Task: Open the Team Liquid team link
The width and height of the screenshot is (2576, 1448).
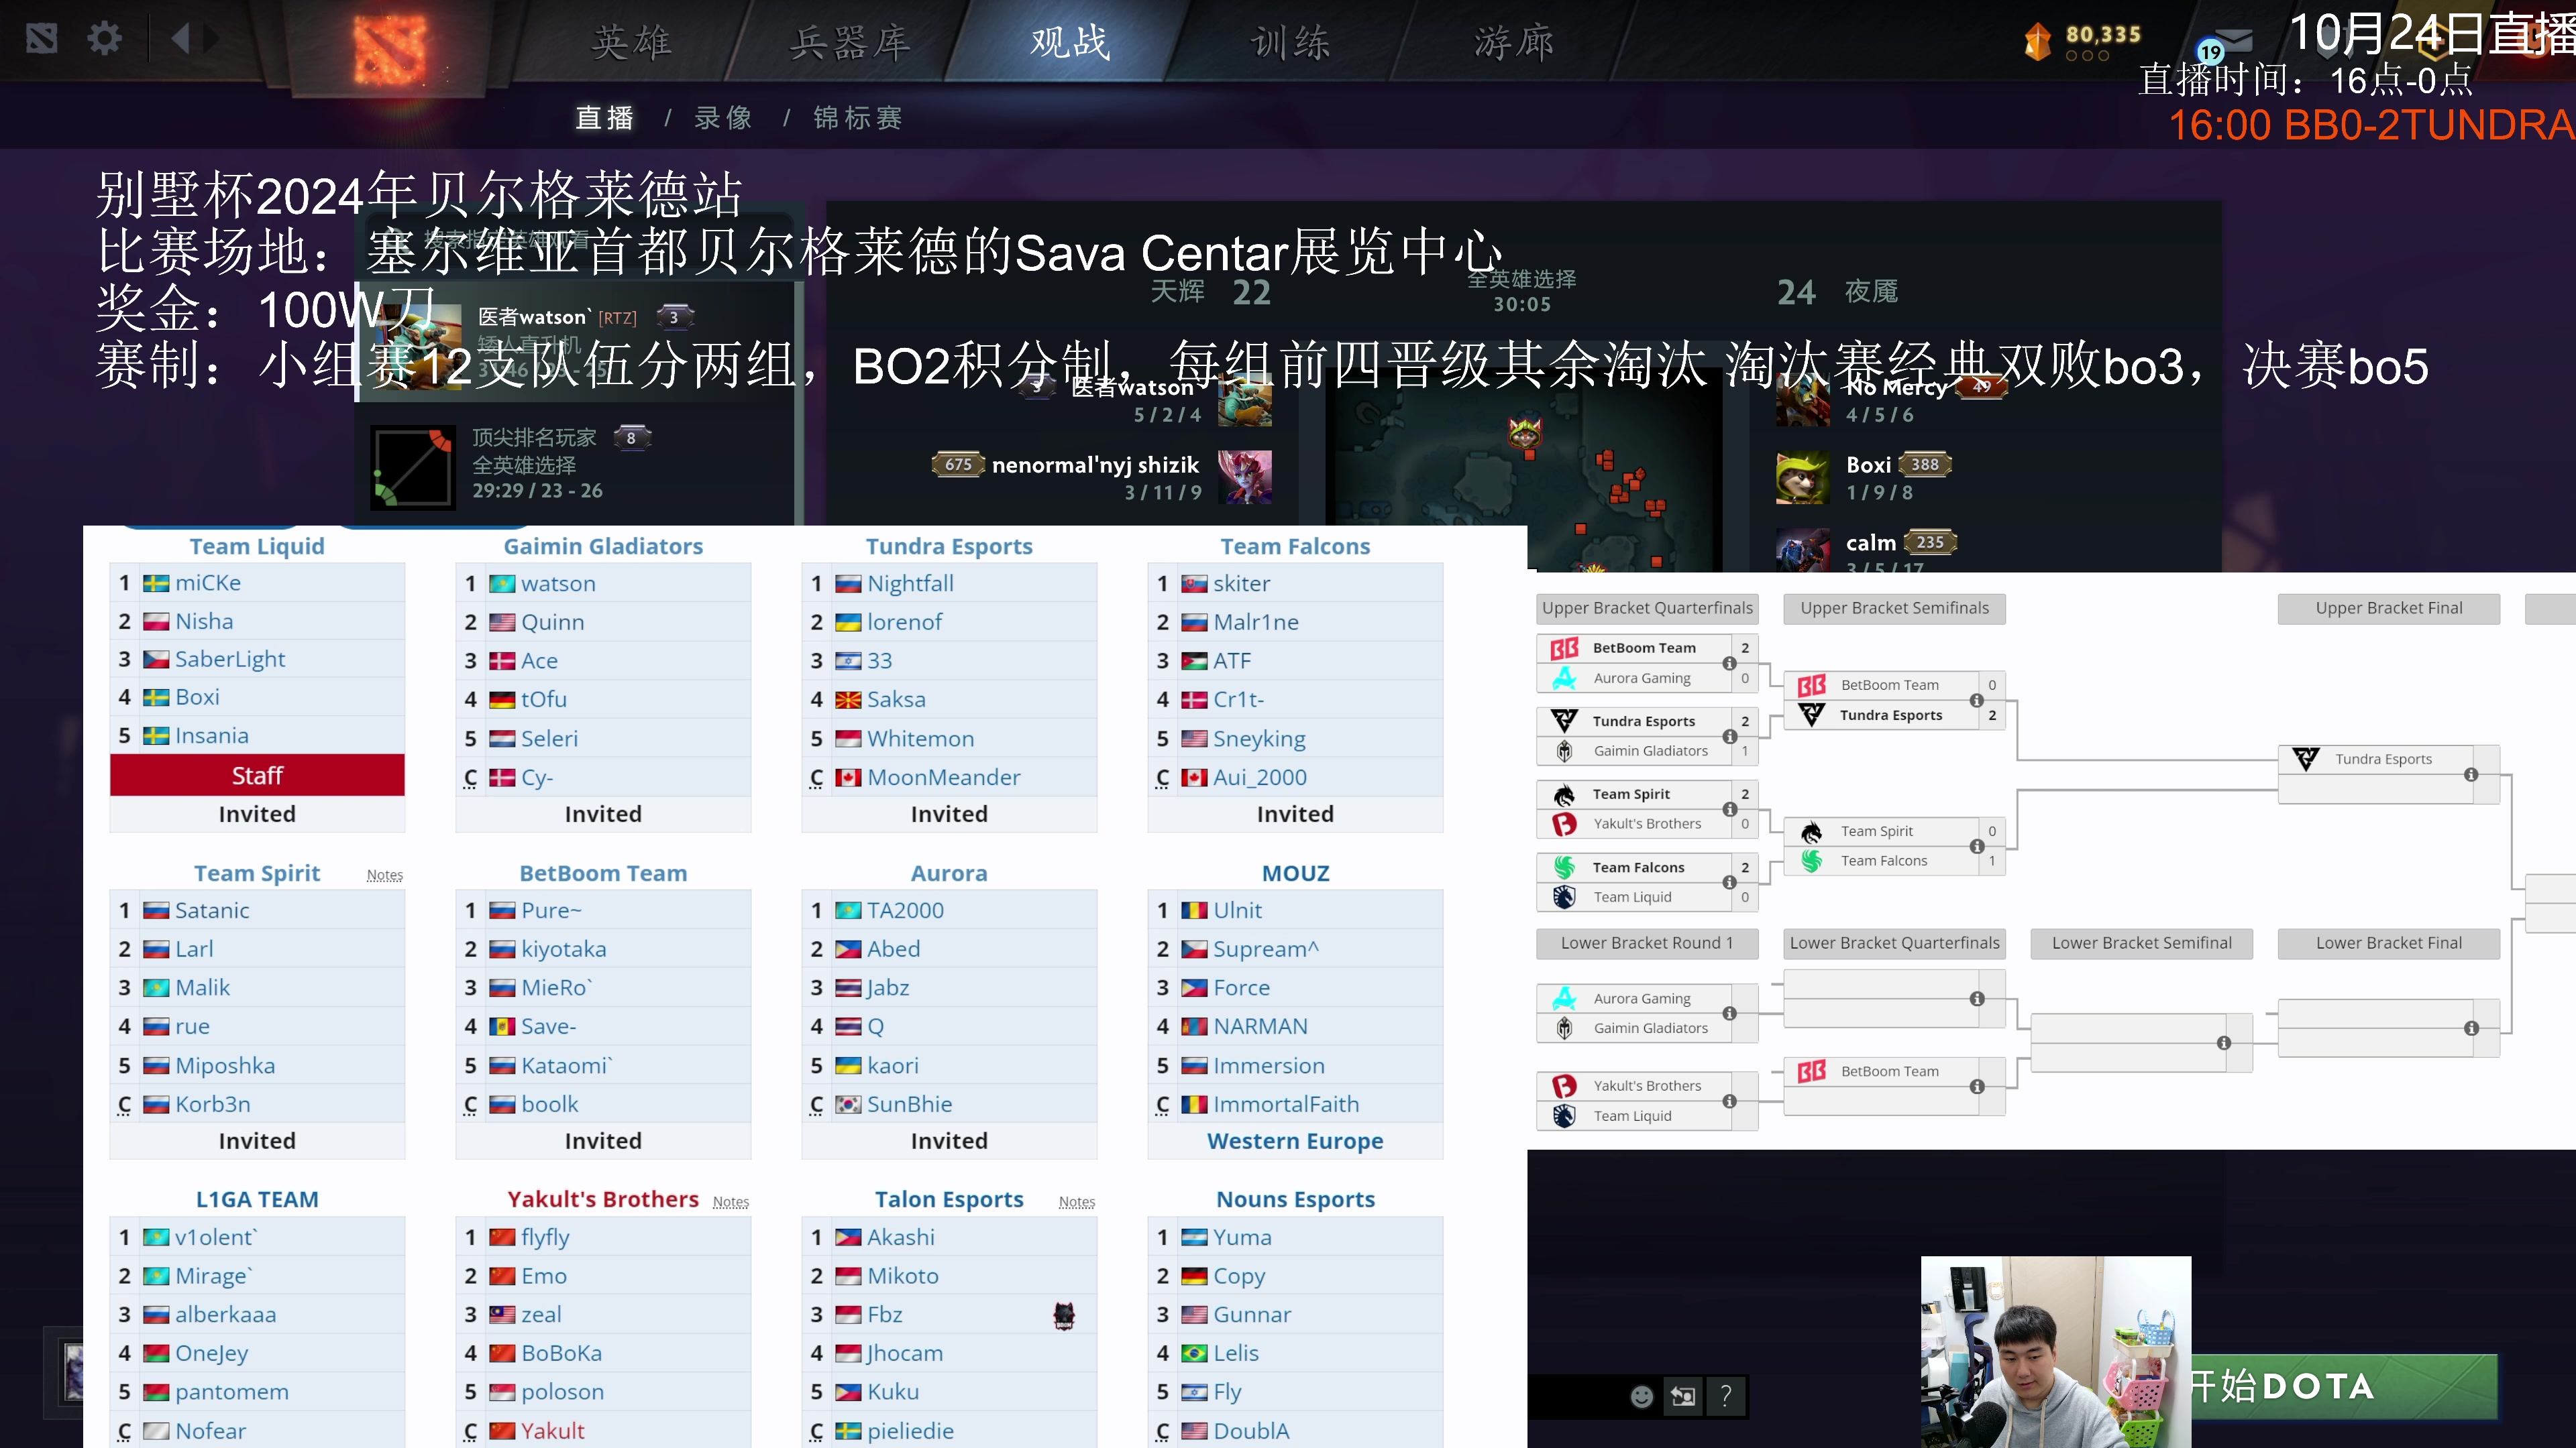Action: 257,546
